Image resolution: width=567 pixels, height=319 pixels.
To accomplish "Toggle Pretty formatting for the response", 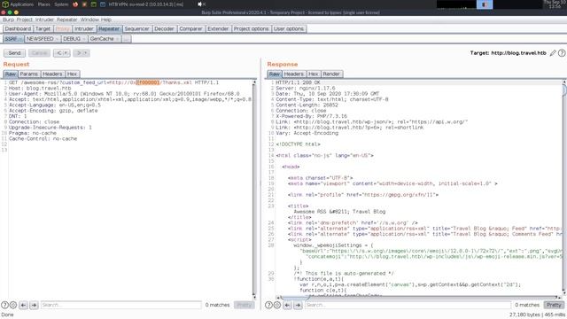I will point(554,305).
